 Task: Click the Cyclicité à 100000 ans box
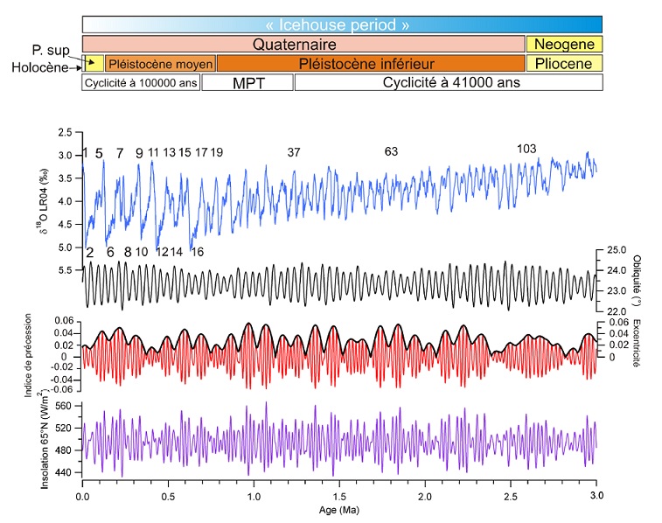tap(141, 83)
